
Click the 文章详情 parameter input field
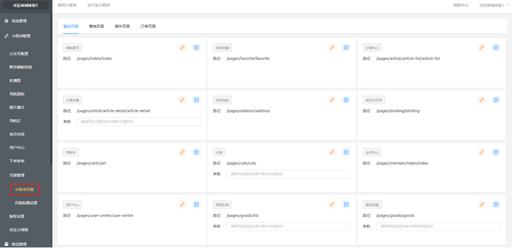[x=138, y=122]
